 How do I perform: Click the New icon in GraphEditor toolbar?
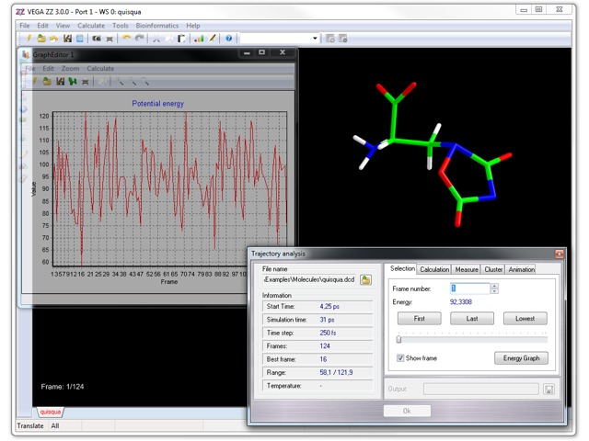point(35,81)
